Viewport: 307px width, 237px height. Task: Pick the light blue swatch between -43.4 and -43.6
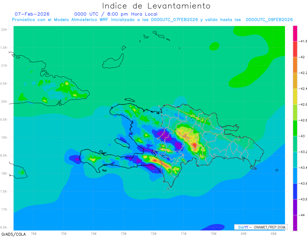tap(295, 176)
